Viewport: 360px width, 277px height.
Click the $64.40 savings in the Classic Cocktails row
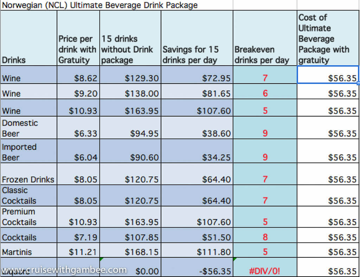click(x=197, y=195)
